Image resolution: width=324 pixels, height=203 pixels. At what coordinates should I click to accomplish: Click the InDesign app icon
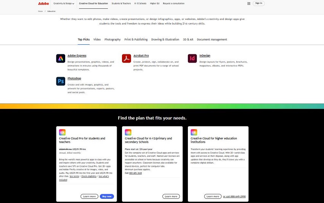tap(192, 58)
